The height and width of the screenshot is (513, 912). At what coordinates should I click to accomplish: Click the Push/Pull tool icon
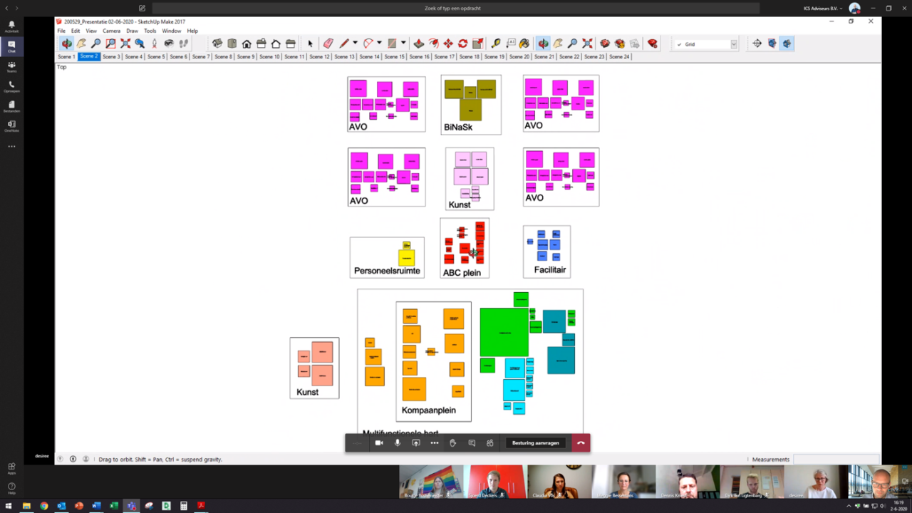click(419, 43)
